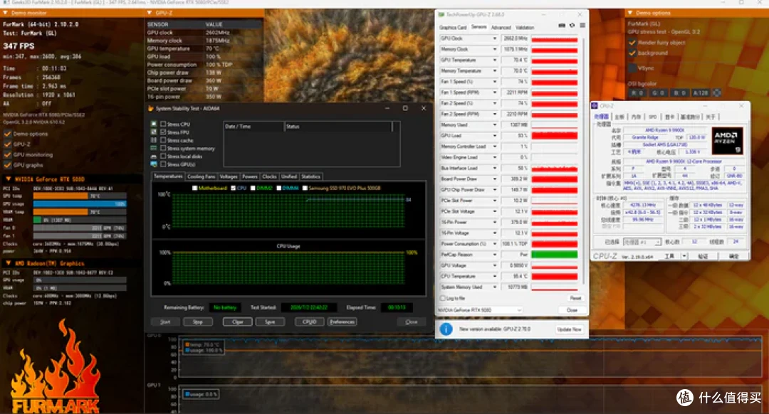Screen dimensions: 769x414
Task: Toggle GPU monitoring in Demo monitor
Action: pyautogui.click(x=7, y=155)
